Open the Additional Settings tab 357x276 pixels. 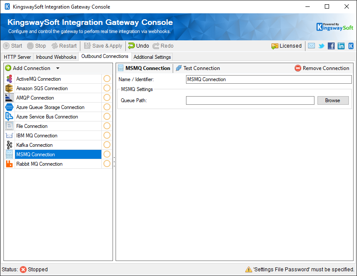152,57
